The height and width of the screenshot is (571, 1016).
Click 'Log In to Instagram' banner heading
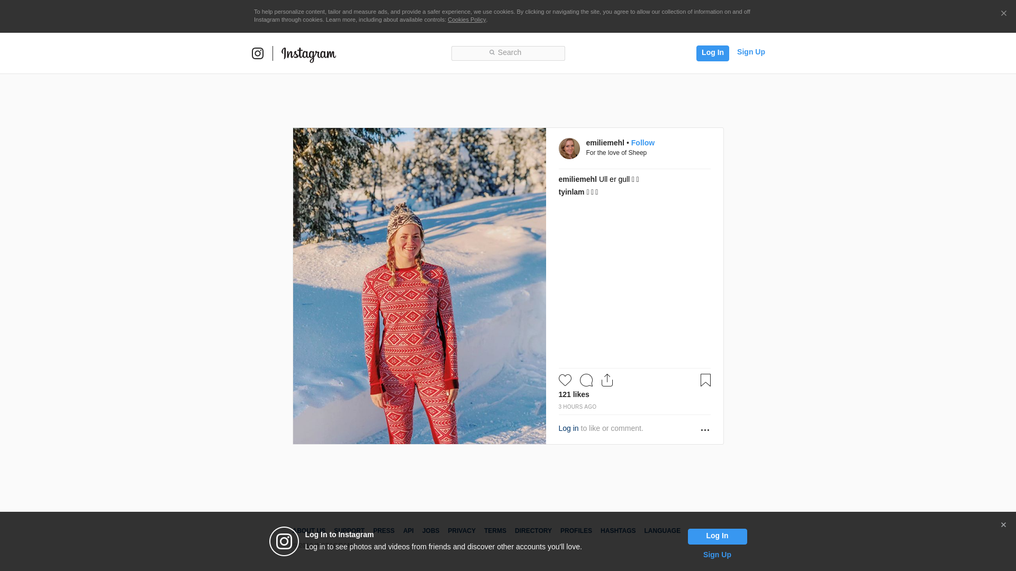pyautogui.click(x=339, y=535)
